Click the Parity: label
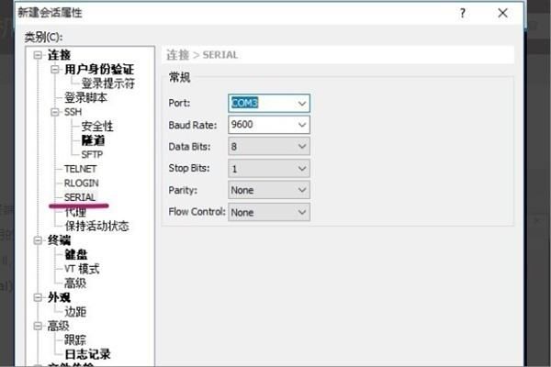This screenshot has height=367, width=551. pos(183,190)
